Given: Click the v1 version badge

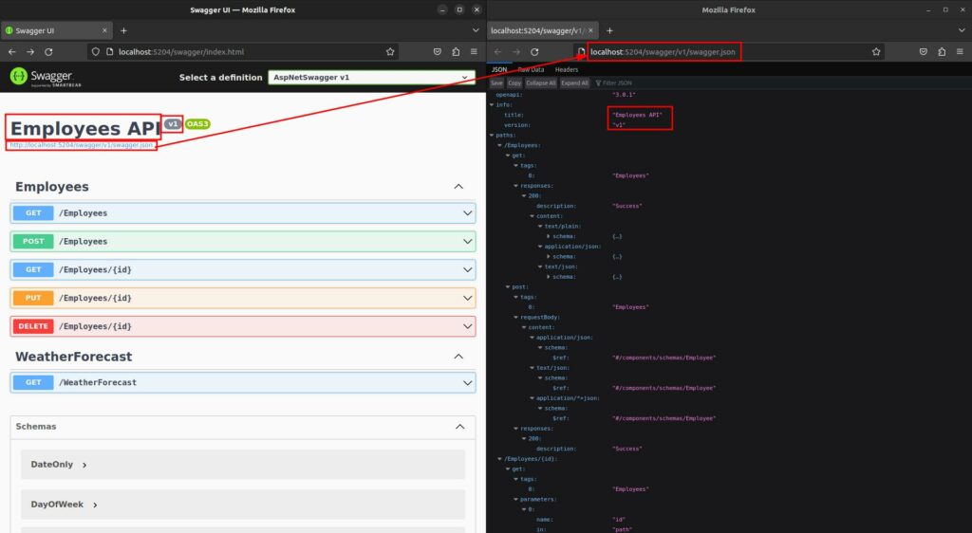Looking at the screenshot, I should pos(173,124).
